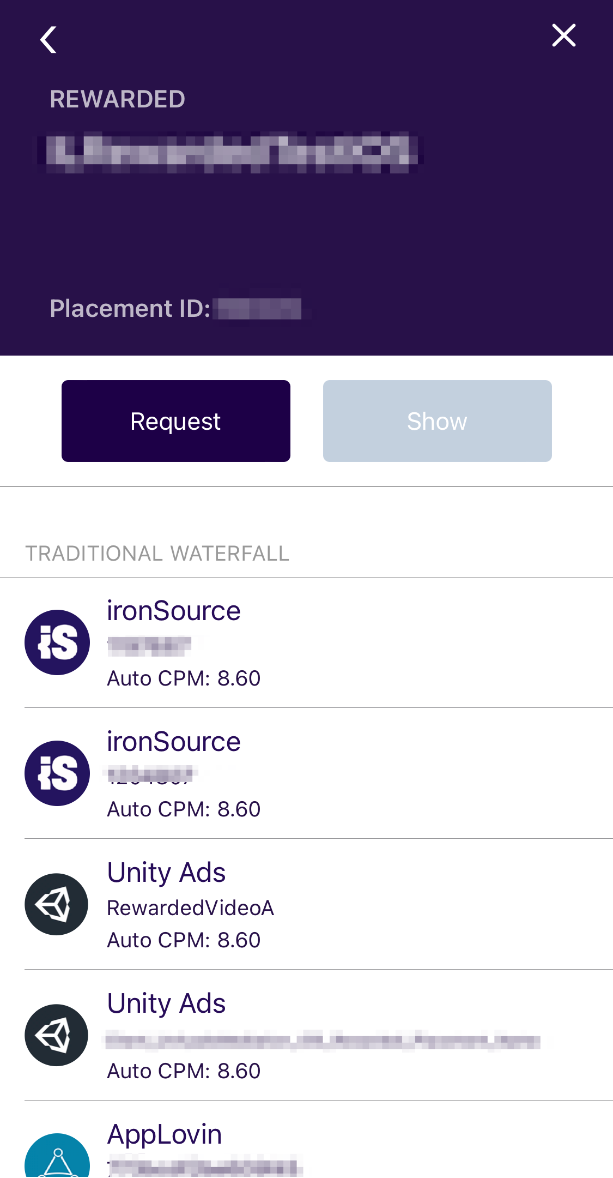Tap Auto CPM under first ironSource
Screen dimensions: 613x1178
point(184,678)
